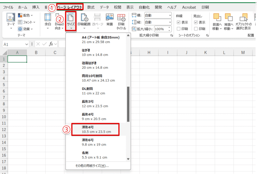Select 洋形4号 paper size from list
This screenshot has width=257, height=174.
96,129
